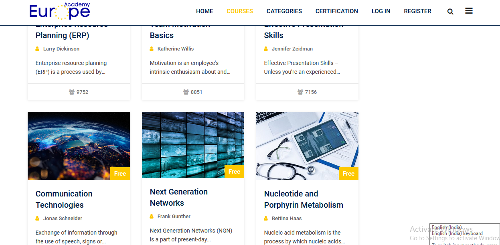
Task: Click the enrolled students icon showing 9752
Action: [72, 92]
